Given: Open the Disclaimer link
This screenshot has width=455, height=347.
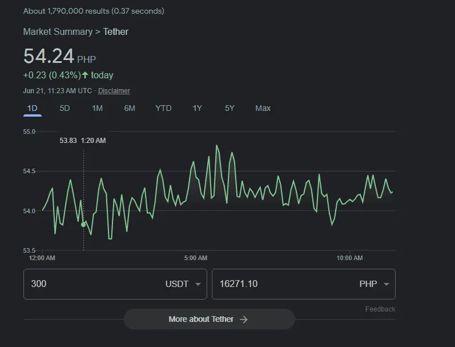Looking at the screenshot, I should pyautogui.click(x=114, y=91).
